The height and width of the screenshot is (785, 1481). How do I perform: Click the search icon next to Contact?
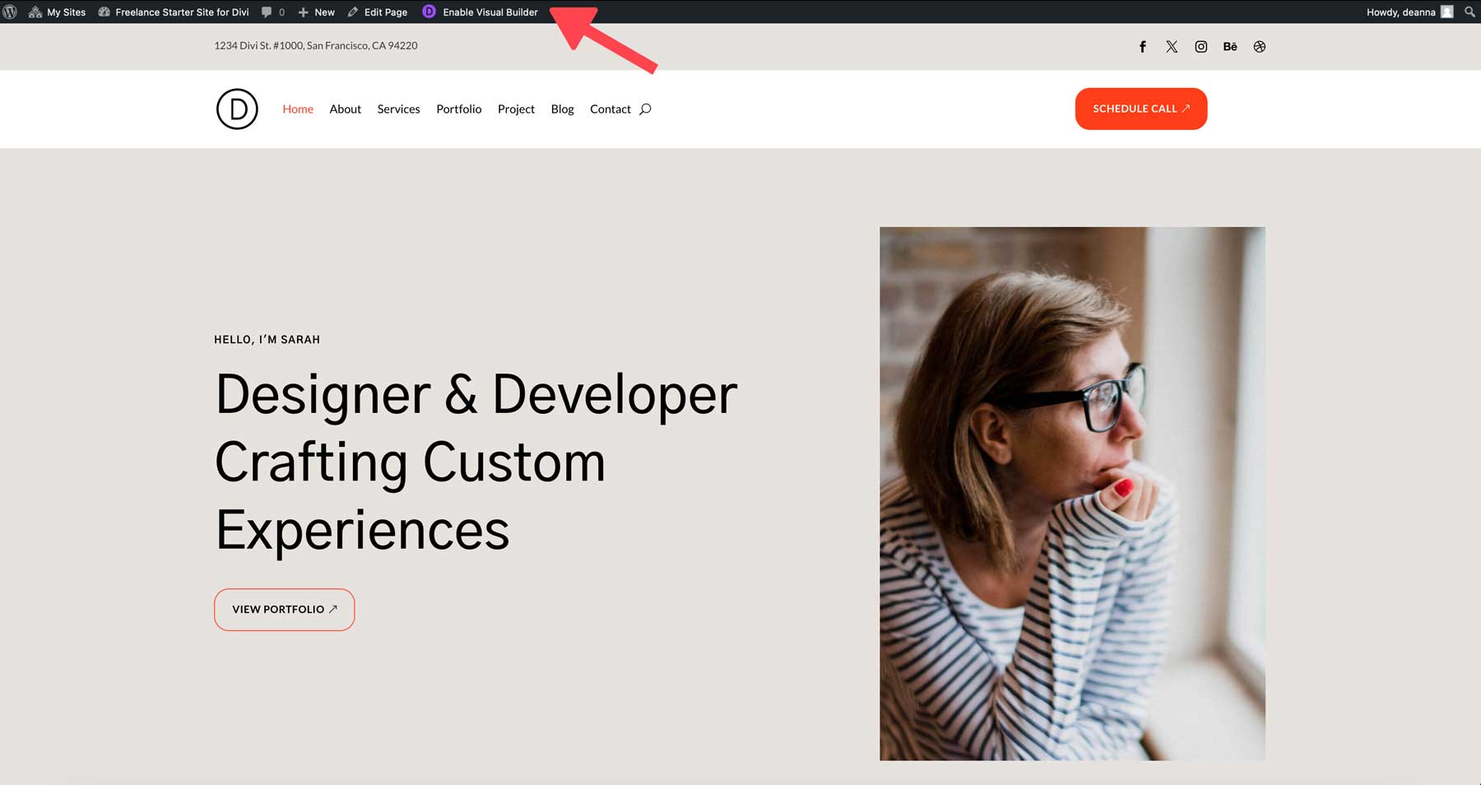tap(645, 109)
